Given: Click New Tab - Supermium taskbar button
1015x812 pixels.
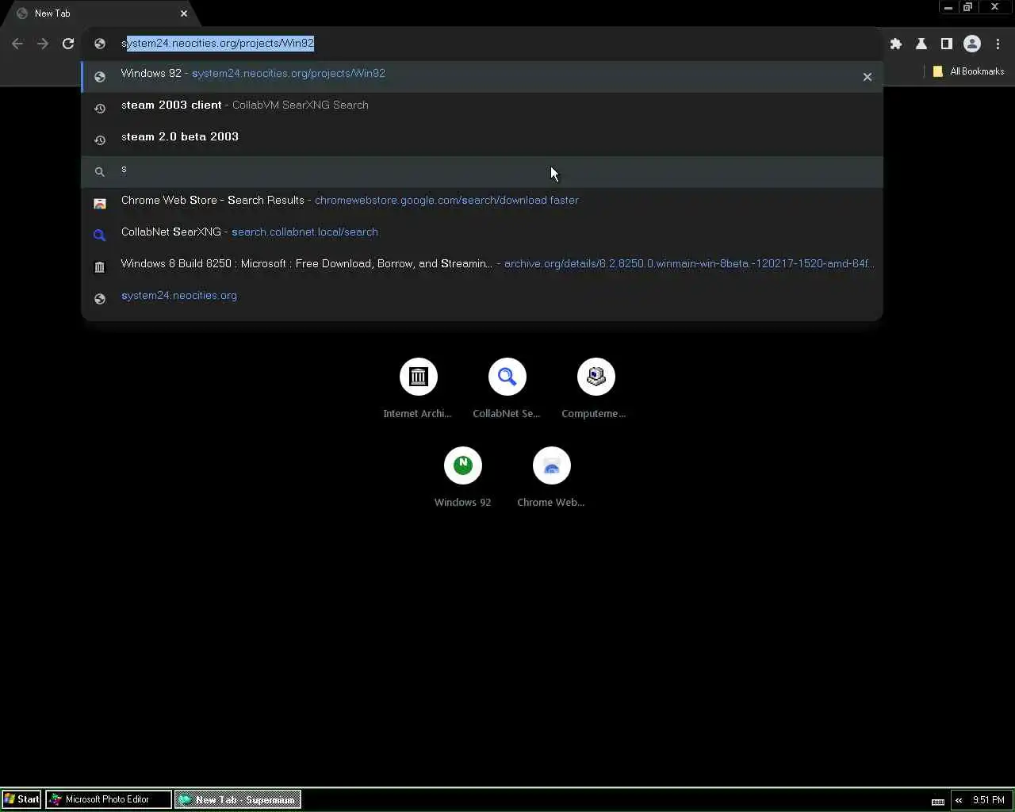Looking at the screenshot, I should (238, 799).
